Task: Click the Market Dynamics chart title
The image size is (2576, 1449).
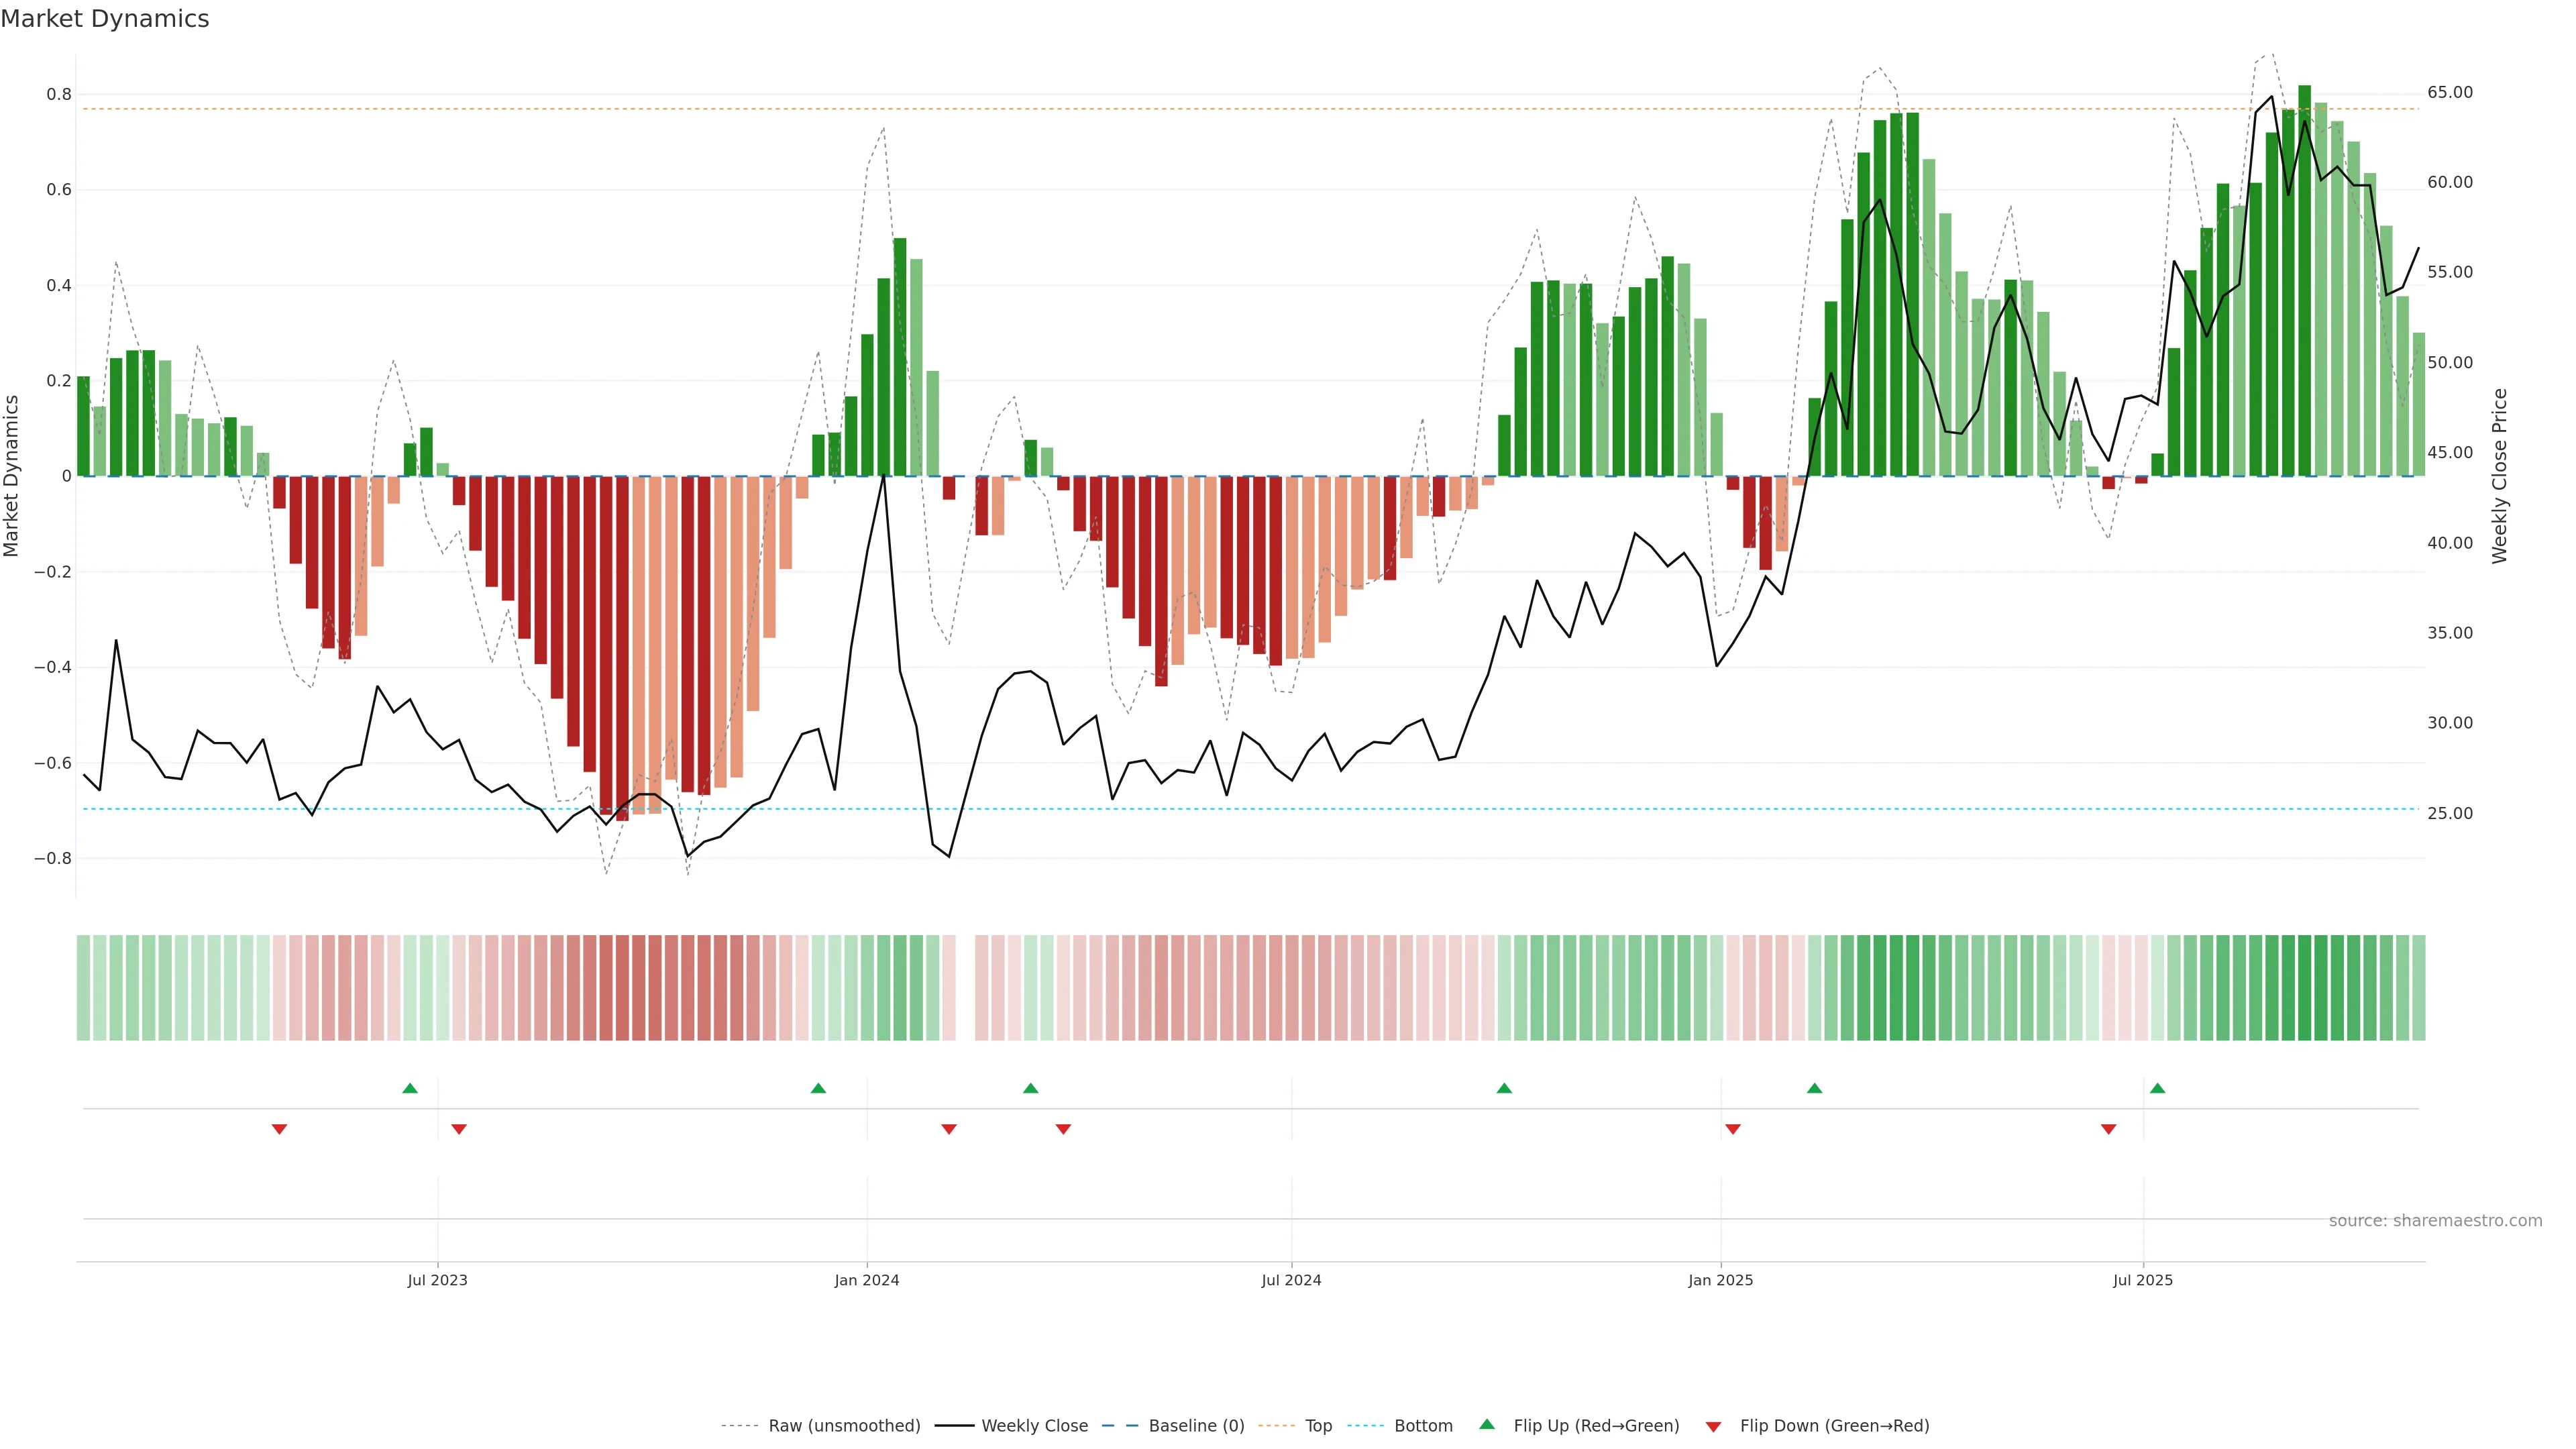Action: 105,19
